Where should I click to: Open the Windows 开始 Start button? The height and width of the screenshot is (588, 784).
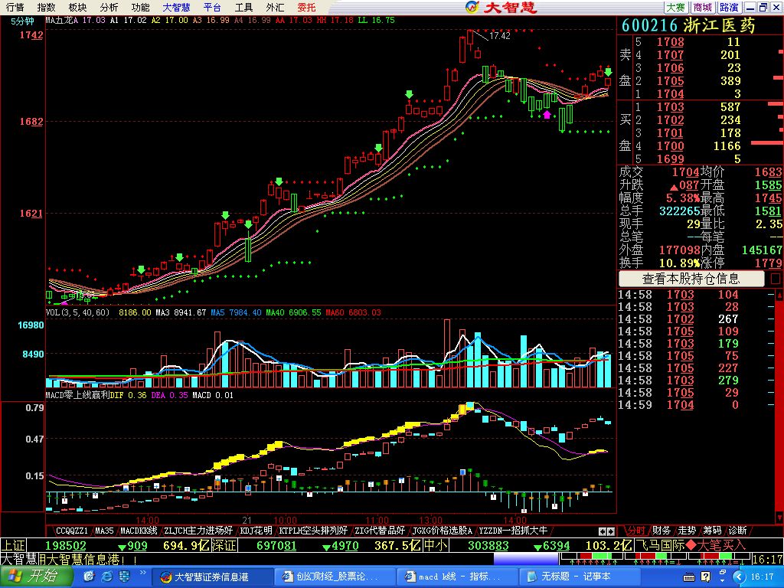click(x=35, y=577)
